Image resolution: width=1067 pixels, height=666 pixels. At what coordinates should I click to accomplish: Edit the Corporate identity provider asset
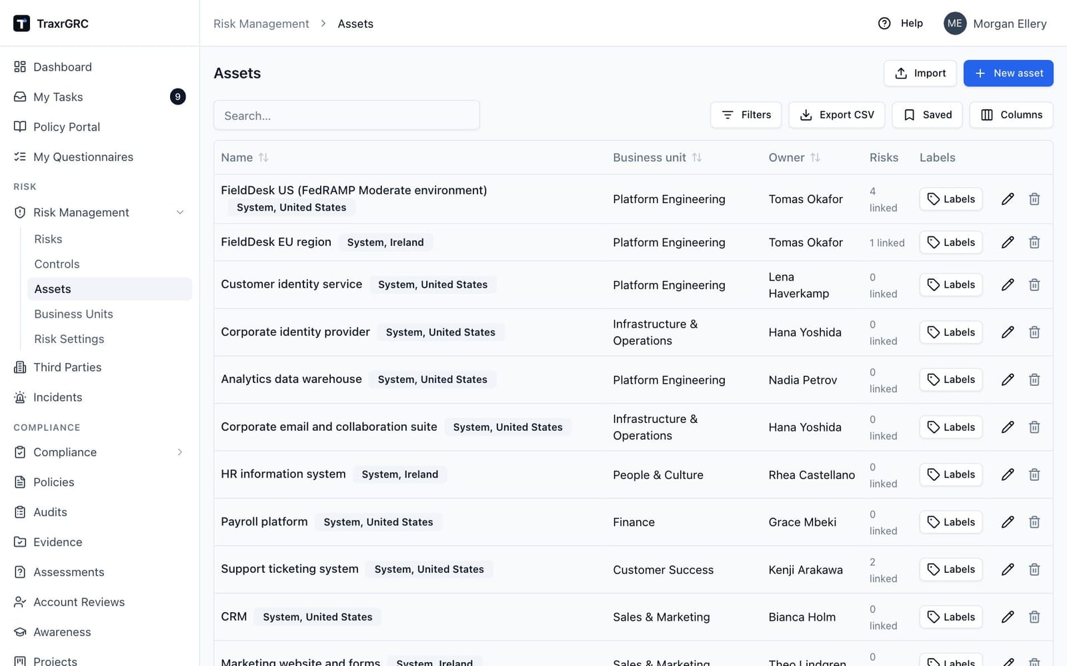point(1008,332)
